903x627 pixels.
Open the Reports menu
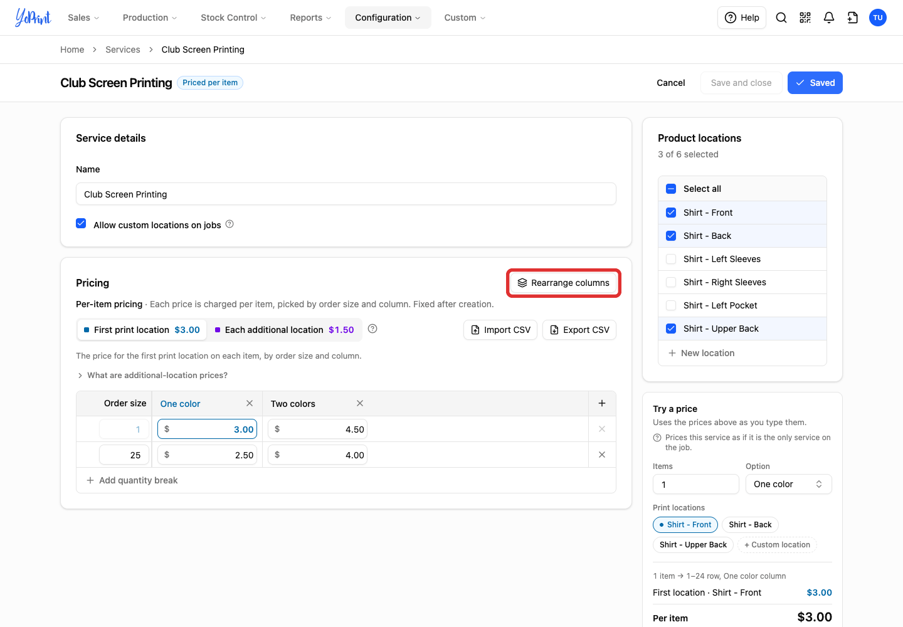310,18
